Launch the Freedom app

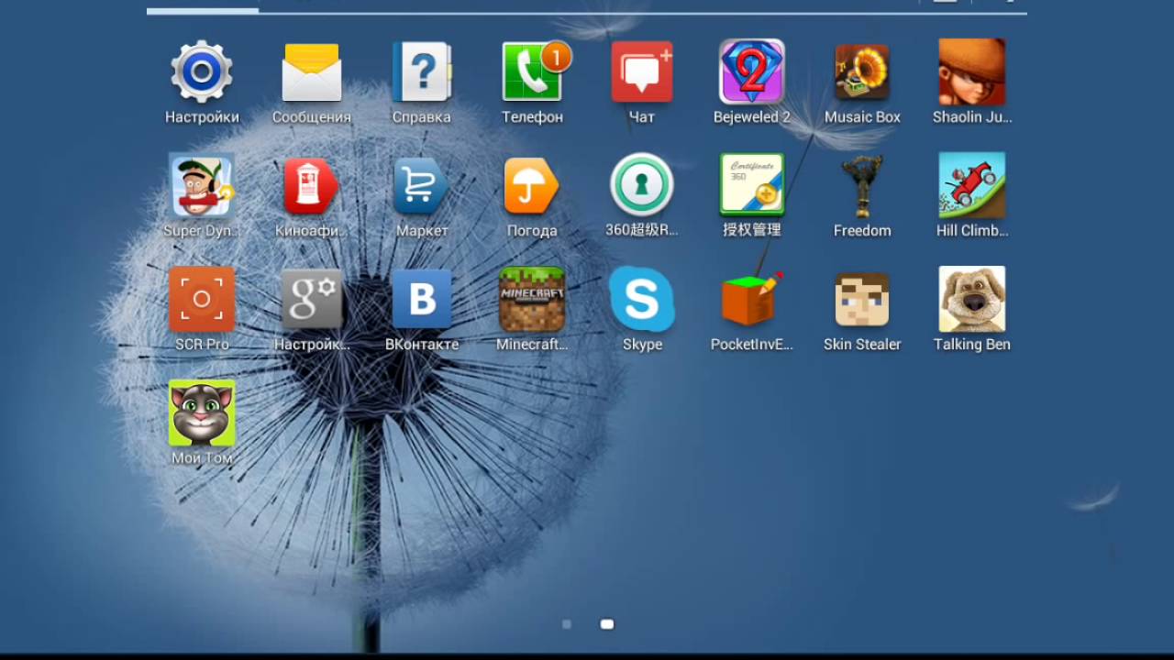point(862,185)
